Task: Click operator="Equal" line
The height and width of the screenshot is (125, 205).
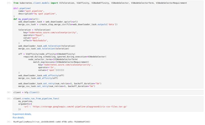Action: click(34, 35)
